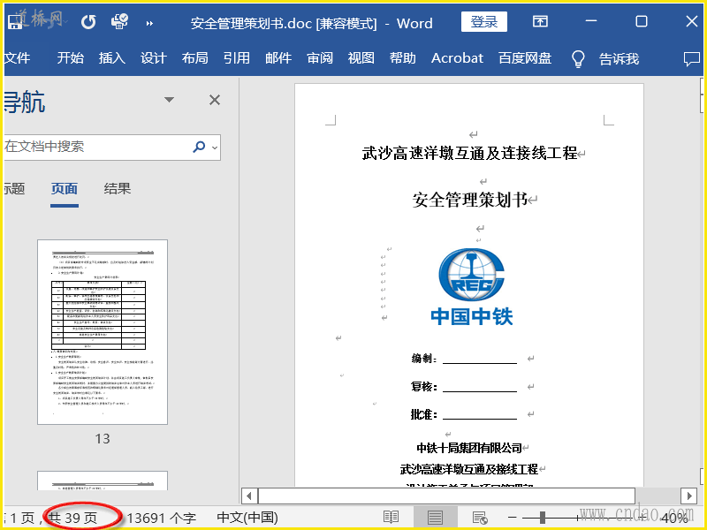
Task: Select the 结果 tab in navigation pane
Action: [x=118, y=188]
